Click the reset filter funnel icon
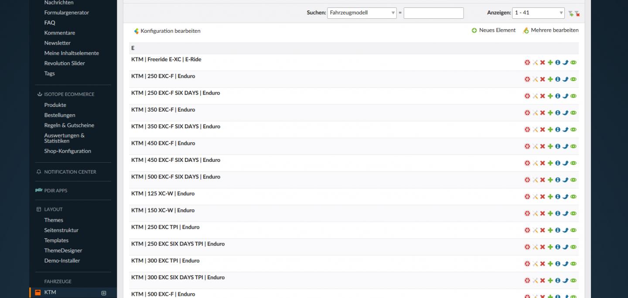The height and width of the screenshot is (298, 628). (x=577, y=14)
